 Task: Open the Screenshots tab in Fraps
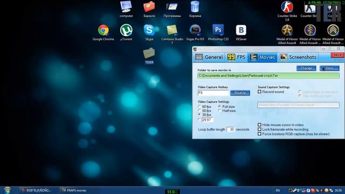click(298, 57)
